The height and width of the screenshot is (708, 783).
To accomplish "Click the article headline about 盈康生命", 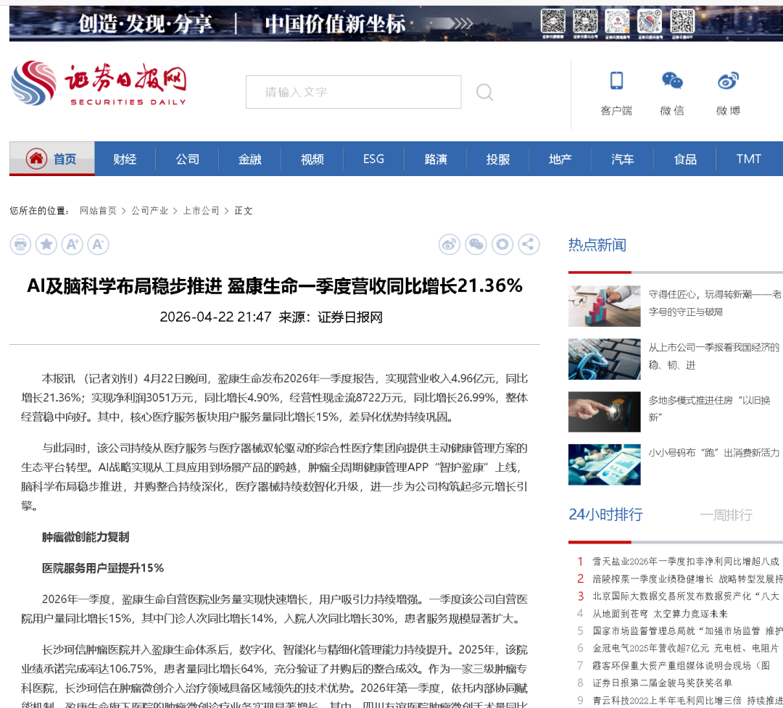I will [275, 286].
